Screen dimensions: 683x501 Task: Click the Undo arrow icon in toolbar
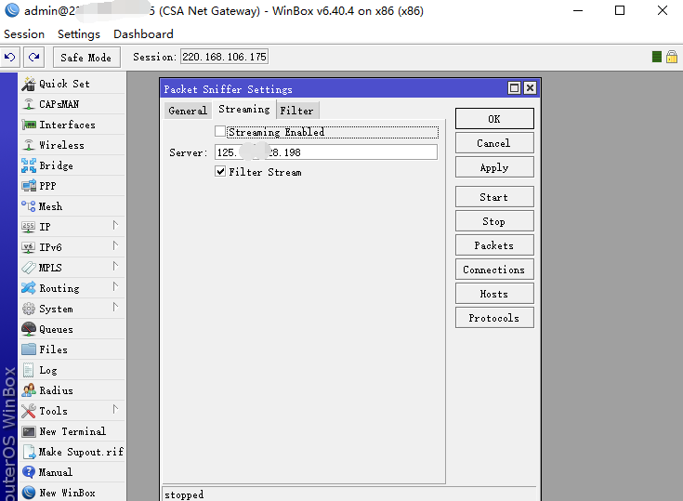tap(9, 57)
